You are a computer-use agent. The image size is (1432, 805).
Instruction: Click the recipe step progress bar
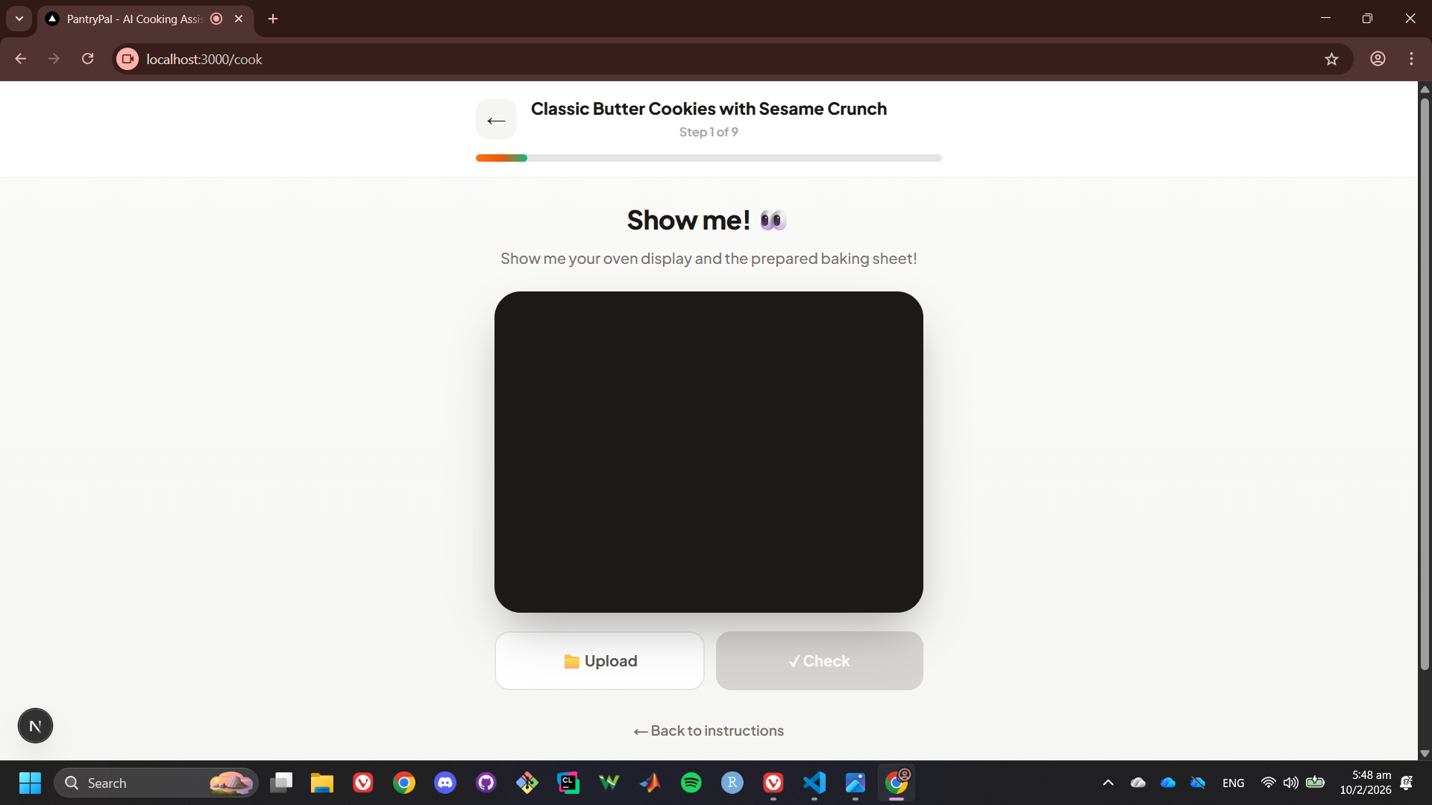point(709,158)
